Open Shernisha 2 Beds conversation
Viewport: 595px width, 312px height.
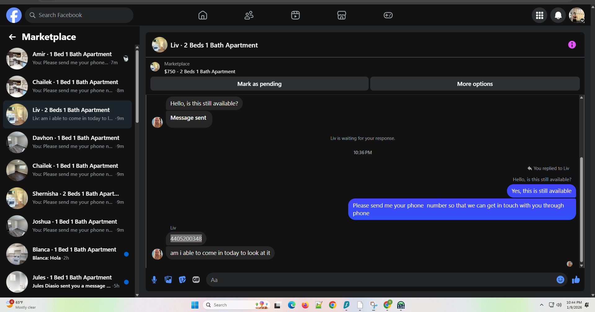pyautogui.click(x=67, y=198)
